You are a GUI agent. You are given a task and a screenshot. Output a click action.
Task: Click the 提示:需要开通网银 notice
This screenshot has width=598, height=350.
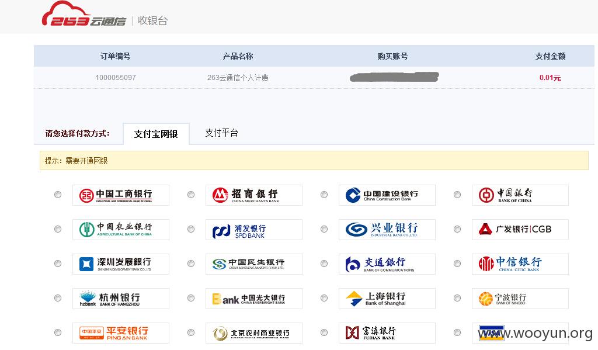[314, 160]
